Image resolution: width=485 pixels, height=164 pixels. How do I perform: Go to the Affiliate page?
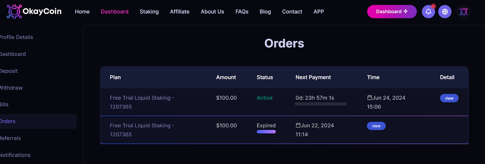coord(179,11)
